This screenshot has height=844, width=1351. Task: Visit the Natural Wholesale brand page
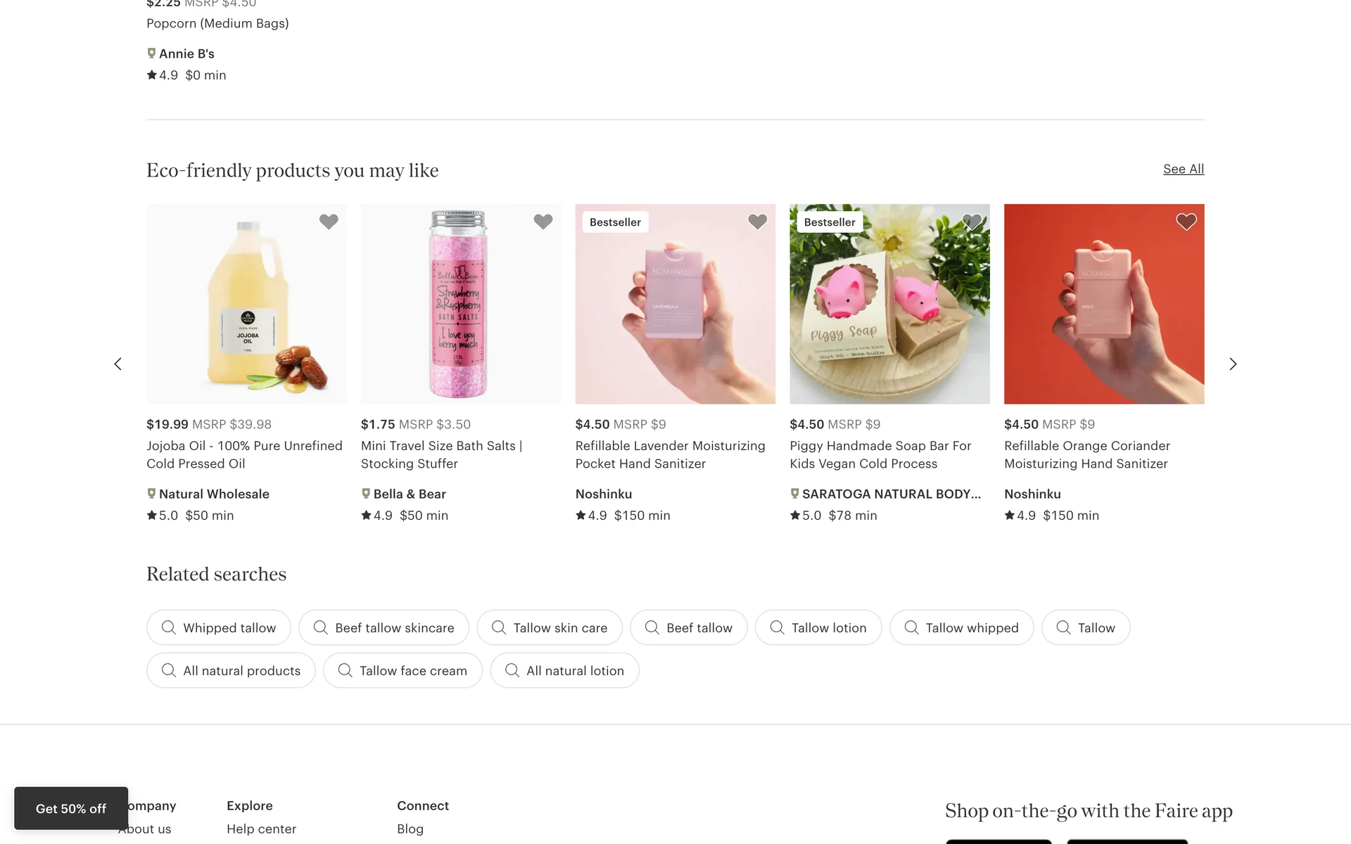[214, 494]
